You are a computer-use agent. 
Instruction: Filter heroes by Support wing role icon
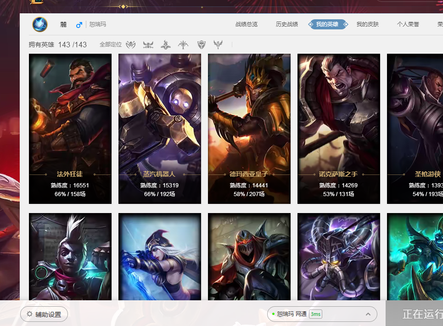(x=218, y=45)
